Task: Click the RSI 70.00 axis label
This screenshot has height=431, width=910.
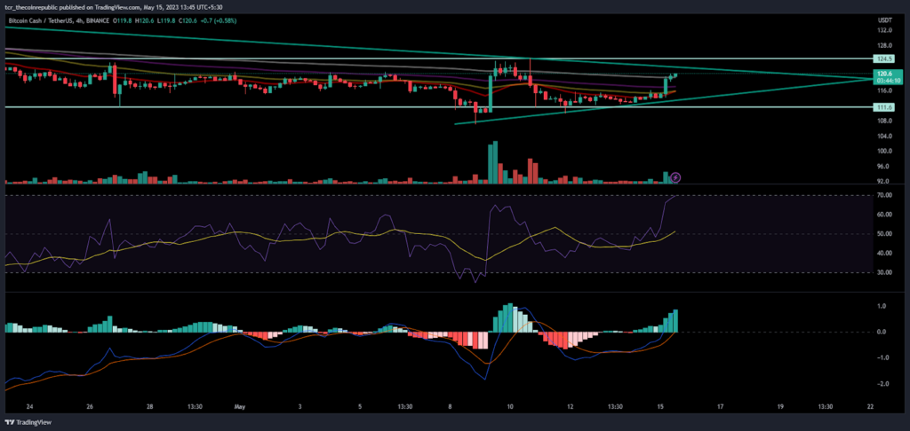Action: point(886,195)
